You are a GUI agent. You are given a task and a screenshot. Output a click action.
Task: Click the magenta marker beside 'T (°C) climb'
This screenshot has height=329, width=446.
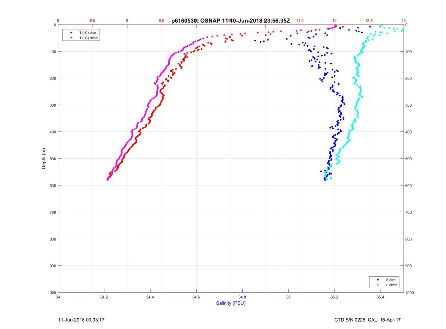click(x=71, y=38)
